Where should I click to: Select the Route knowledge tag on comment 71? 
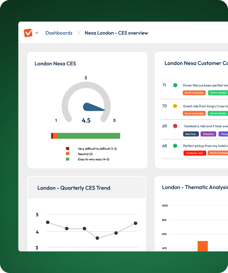(194, 93)
